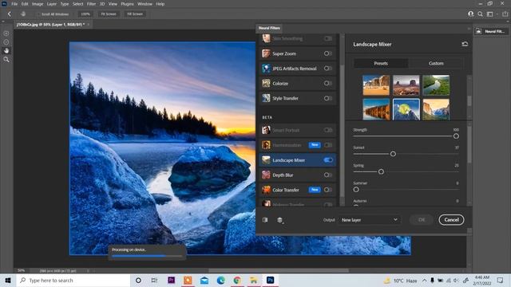Screen dimensions: 511x287
Task: Disable the Landscape Mixer toggle
Action: [328, 160]
